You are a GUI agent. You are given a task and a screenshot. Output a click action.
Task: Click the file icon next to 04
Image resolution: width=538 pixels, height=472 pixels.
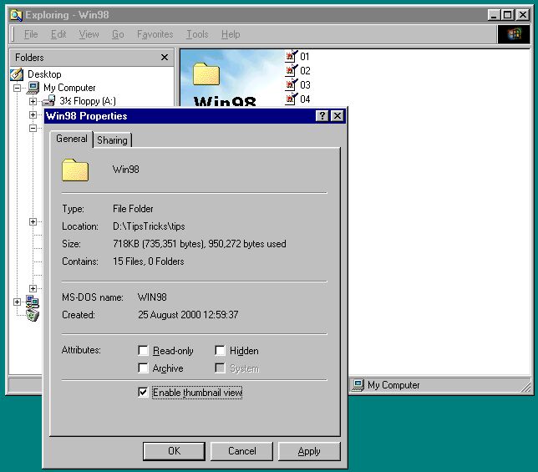(x=291, y=99)
